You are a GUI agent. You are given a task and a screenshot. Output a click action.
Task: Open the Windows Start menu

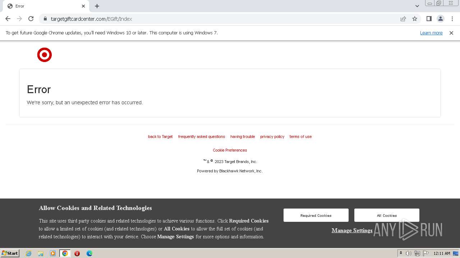10,253
